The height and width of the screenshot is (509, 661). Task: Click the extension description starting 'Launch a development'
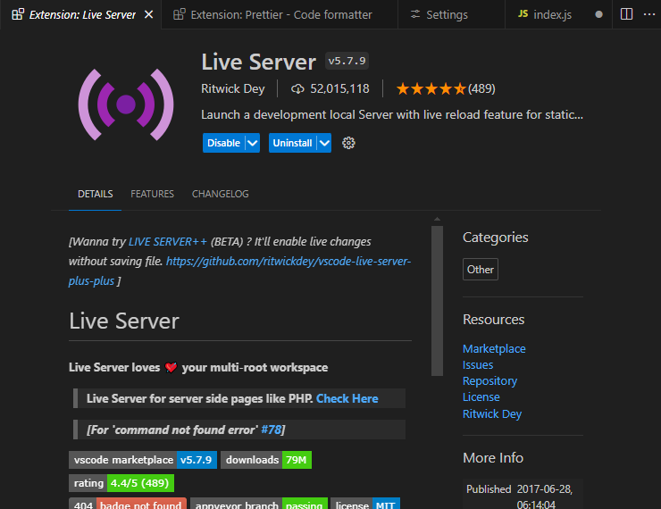click(392, 114)
